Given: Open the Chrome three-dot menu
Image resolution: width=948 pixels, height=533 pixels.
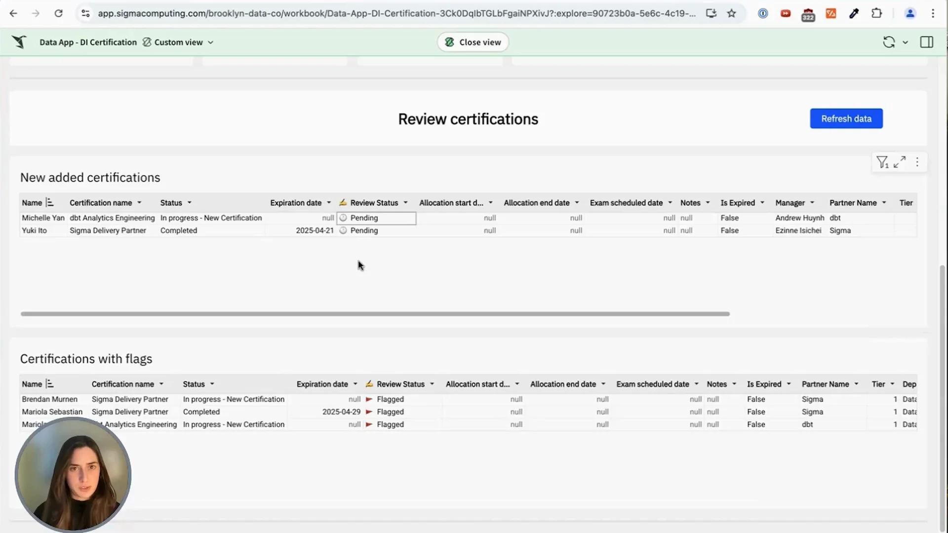Looking at the screenshot, I should tap(933, 13).
